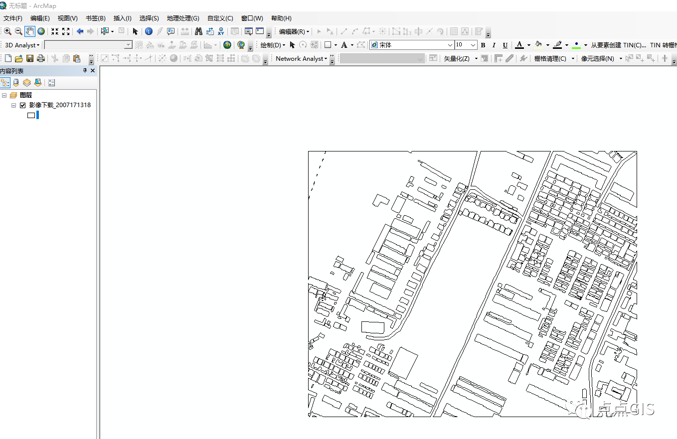The image size is (677, 439).
Task: Activate the Pan hand tool
Action: click(x=30, y=31)
